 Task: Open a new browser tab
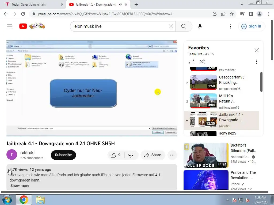click(x=136, y=5)
